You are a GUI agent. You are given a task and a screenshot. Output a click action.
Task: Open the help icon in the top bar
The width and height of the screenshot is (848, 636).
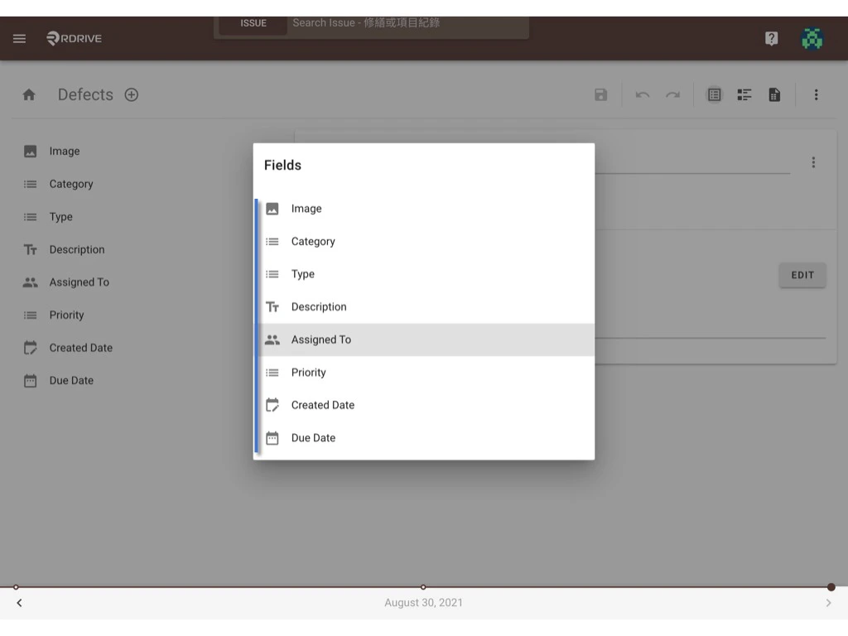click(771, 38)
